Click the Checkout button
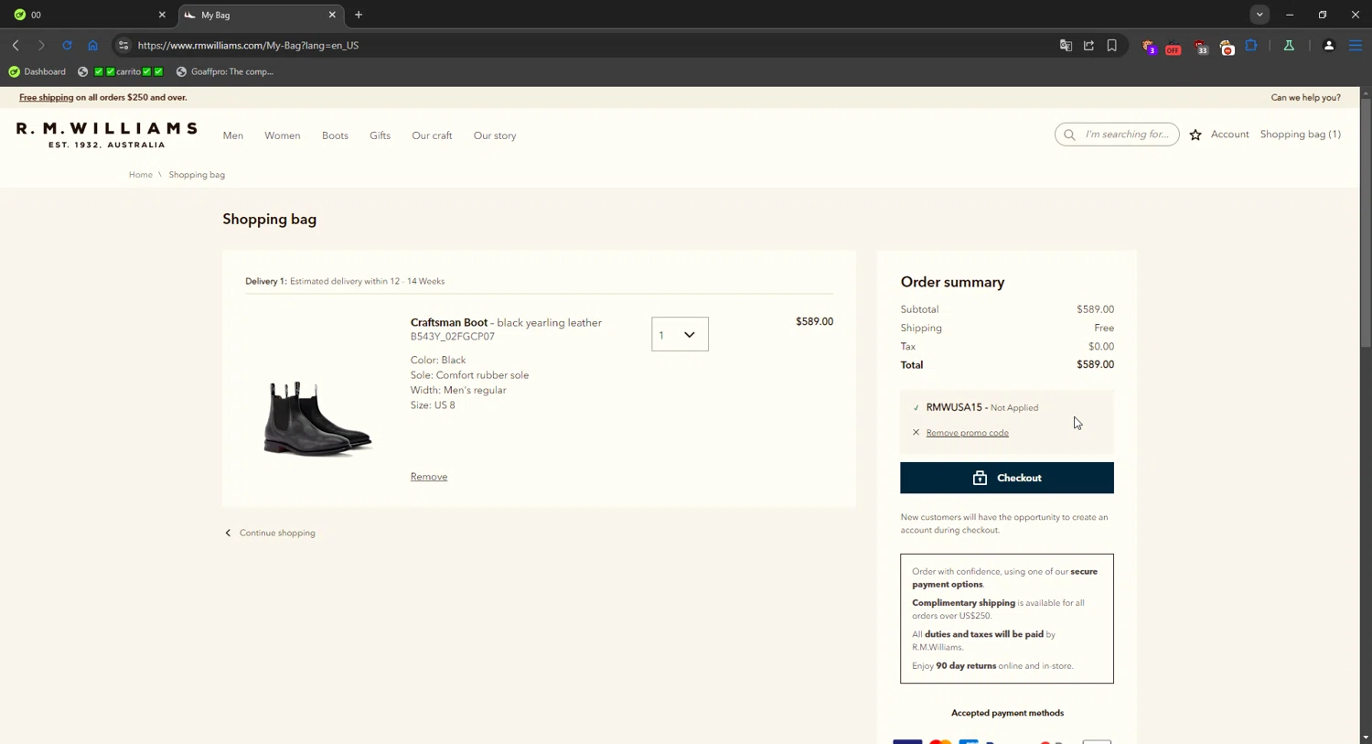This screenshot has height=744, width=1372. (1007, 478)
